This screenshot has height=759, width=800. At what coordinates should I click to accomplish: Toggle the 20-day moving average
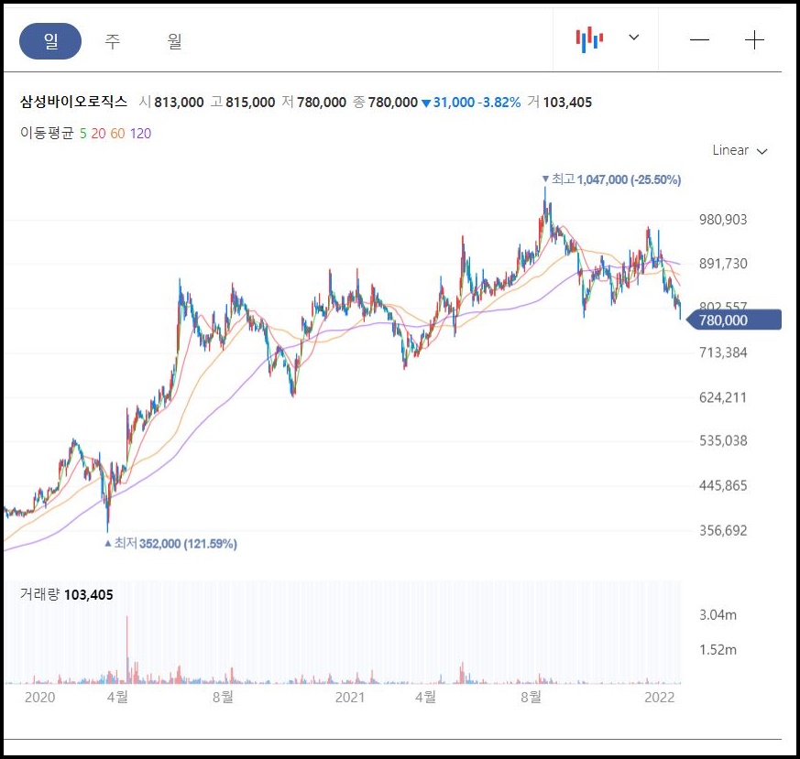98,134
